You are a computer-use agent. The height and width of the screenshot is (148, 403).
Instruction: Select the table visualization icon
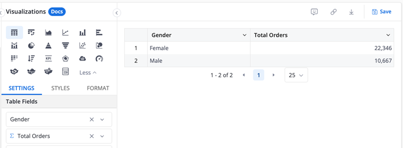coord(14,32)
